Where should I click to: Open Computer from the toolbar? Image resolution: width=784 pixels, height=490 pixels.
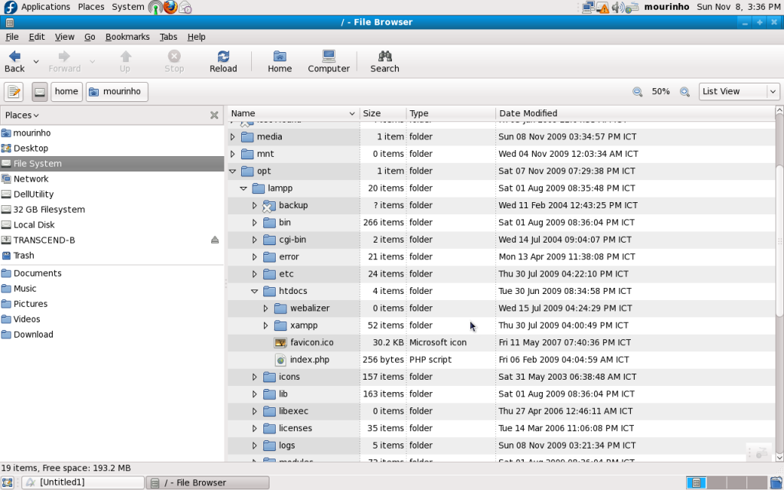(328, 57)
